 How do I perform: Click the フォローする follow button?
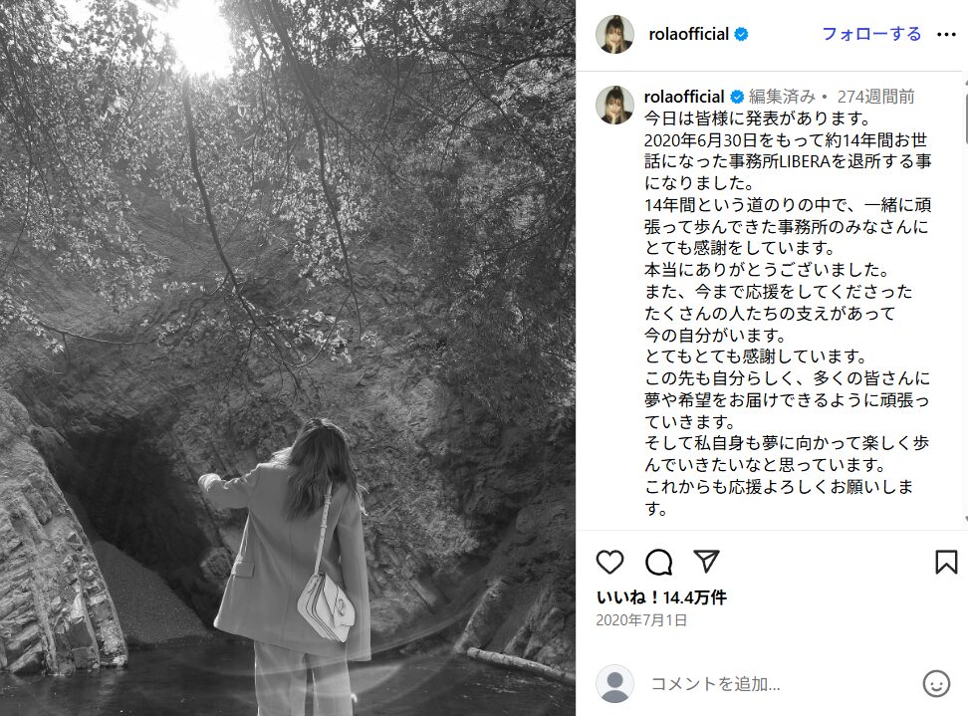click(871, 34)
